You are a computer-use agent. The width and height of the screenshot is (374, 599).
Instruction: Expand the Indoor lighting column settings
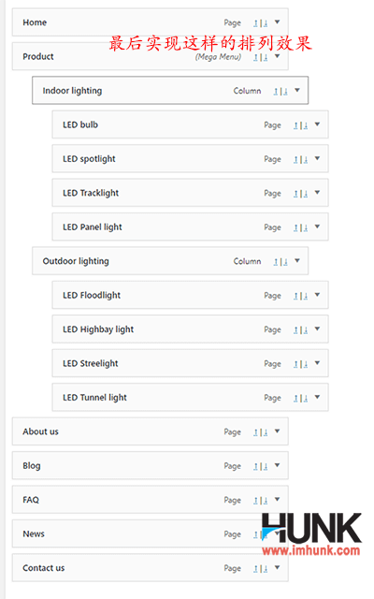click(x=297, y=90)
